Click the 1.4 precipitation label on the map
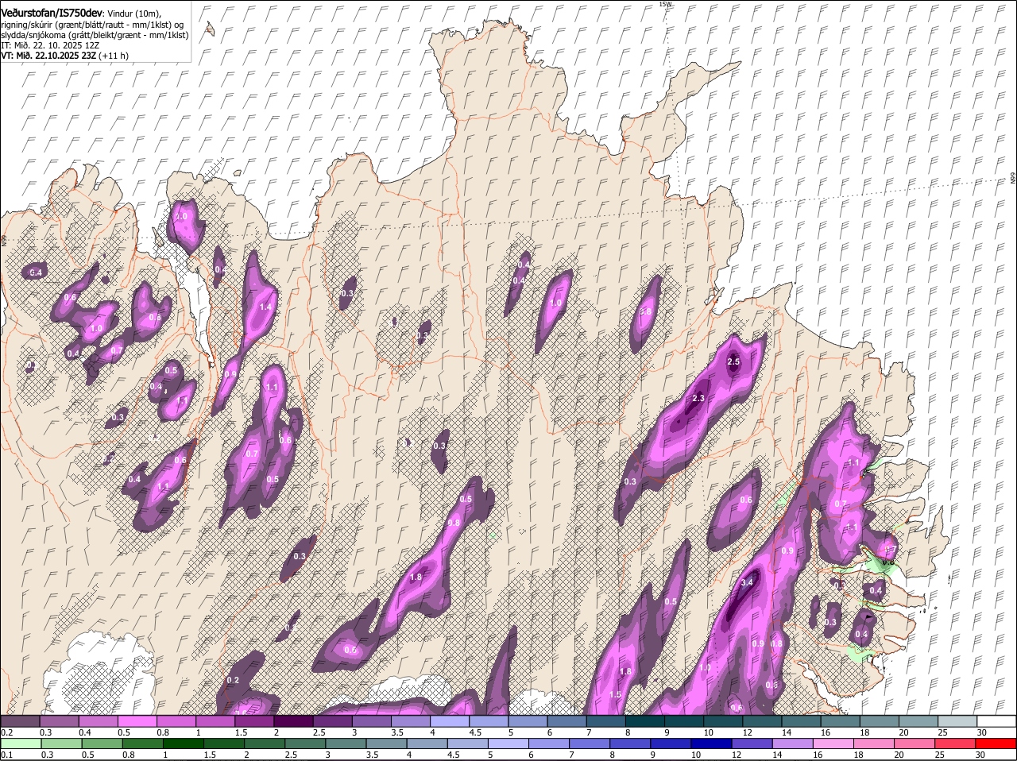This screenshot has height=761, width=1017. tap(265, 307)
